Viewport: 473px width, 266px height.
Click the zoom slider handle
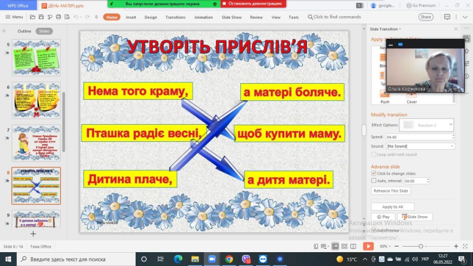421,246
